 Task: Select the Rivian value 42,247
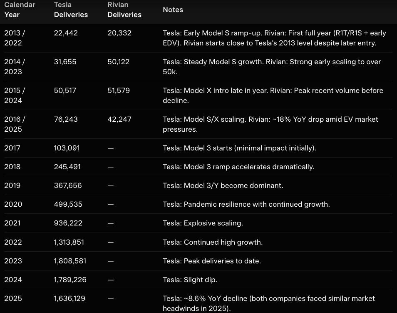[x=119, y=119]
